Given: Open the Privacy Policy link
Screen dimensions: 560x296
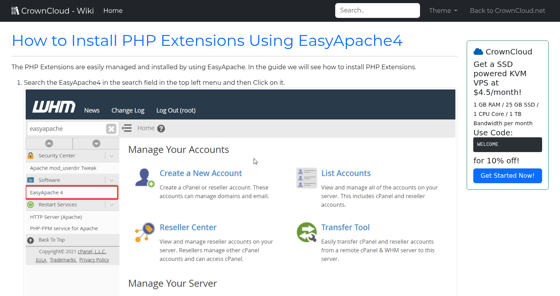Looking at the screenshot, I should click(x=94, y=259).
